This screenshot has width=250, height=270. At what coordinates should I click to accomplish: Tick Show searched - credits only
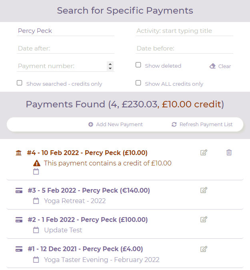coord(20,83)
